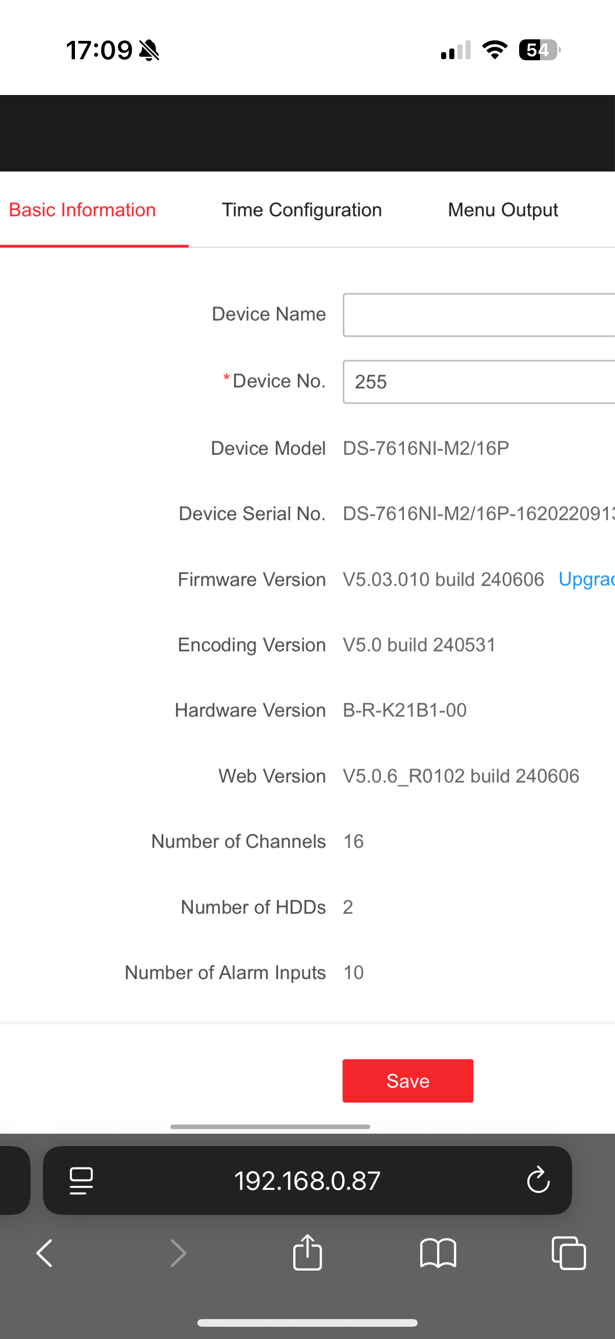Tap the Wi-Fi status icon

pos(495,50)
